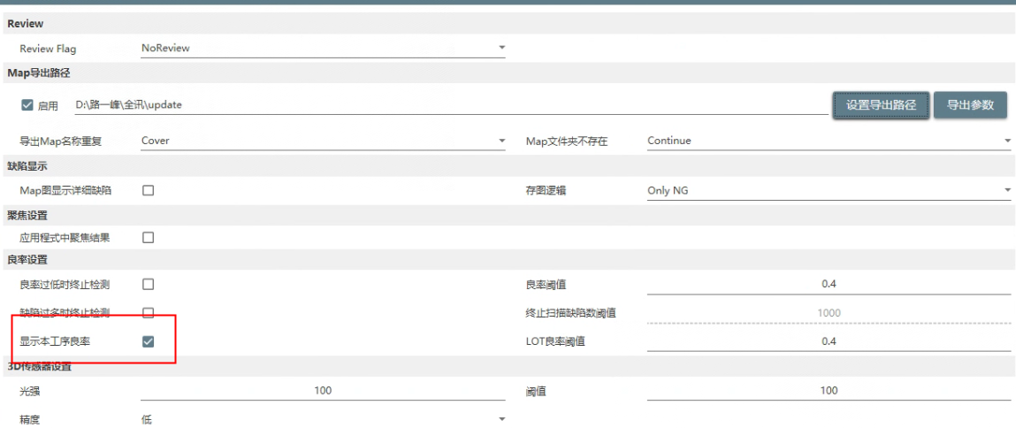Click the Review Flag label

click(x=48, y=49)
